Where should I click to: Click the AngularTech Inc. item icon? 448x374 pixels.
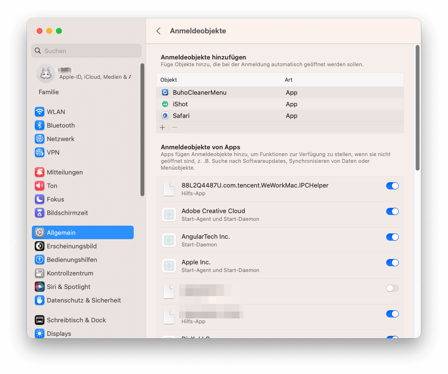169,240
